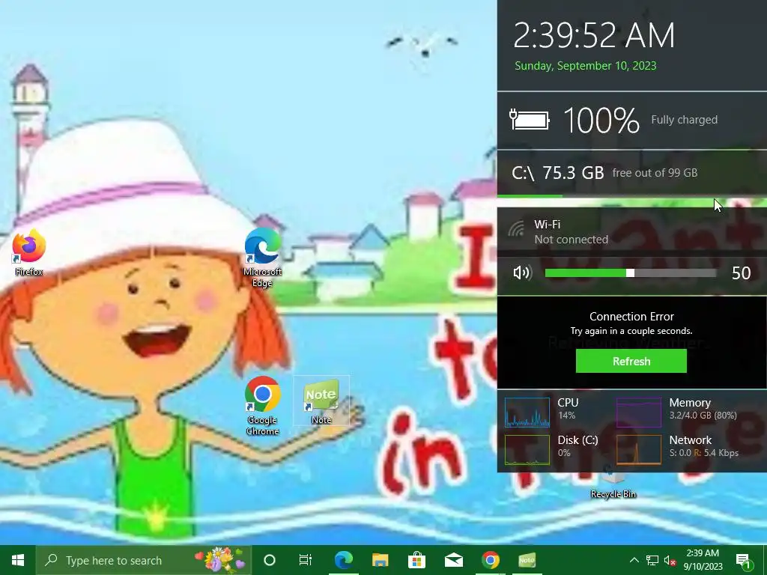Open the Microsoft Edge desktop shortcut
Image resolution: width=767 pixels, height=575 pixels.
pos(263,257)
